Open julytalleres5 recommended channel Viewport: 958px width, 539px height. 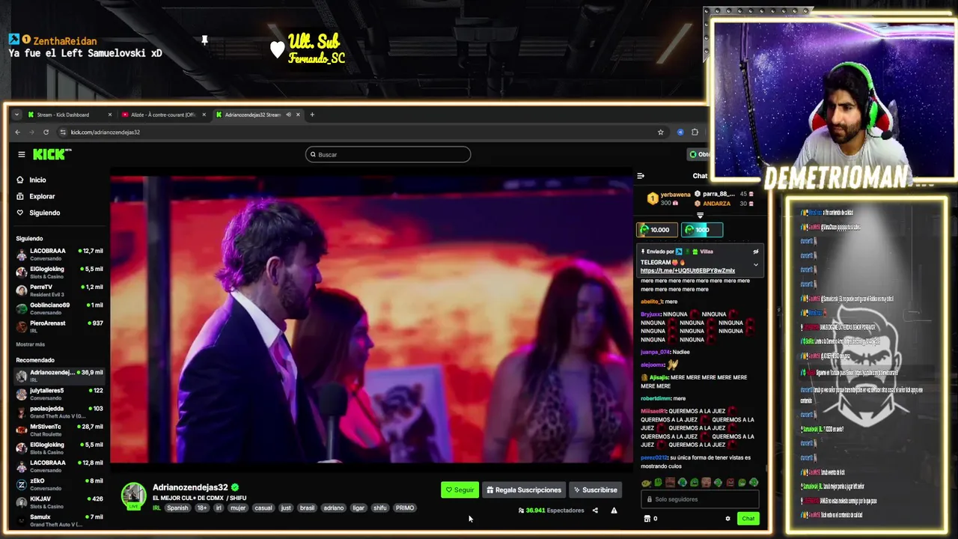(x=60, y=393)
